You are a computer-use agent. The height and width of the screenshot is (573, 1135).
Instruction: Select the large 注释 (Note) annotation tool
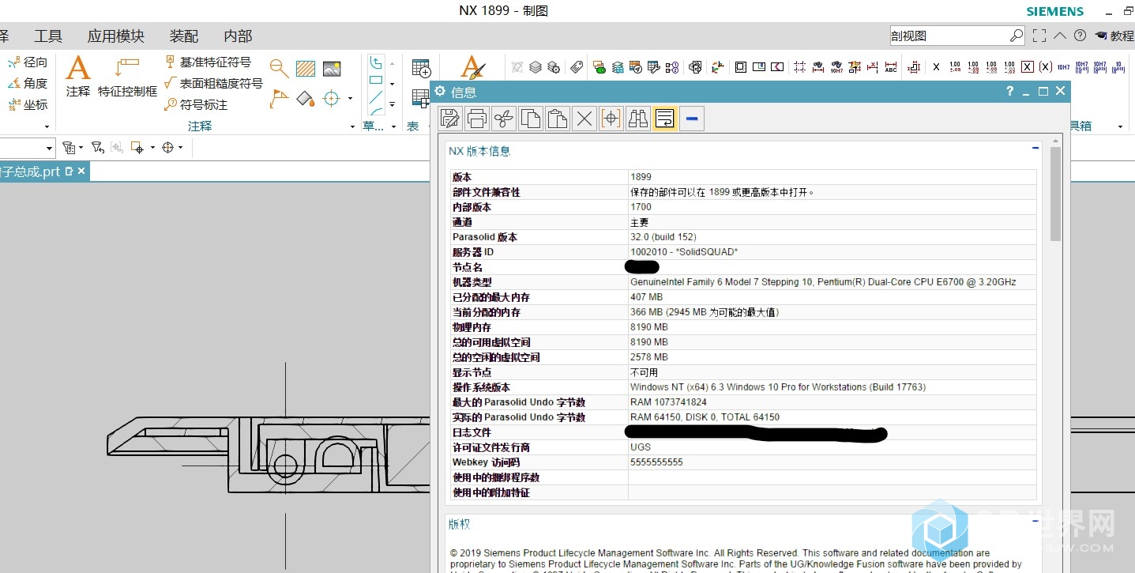coord(77,76)
